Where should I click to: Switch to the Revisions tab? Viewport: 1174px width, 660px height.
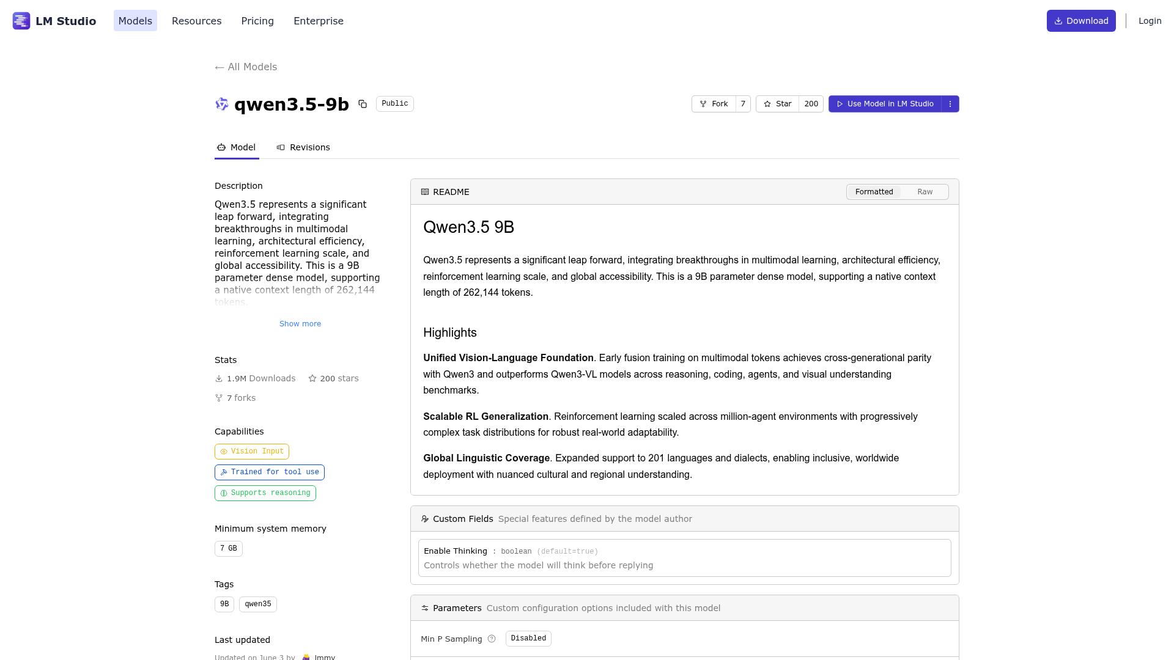pos(303,147)
